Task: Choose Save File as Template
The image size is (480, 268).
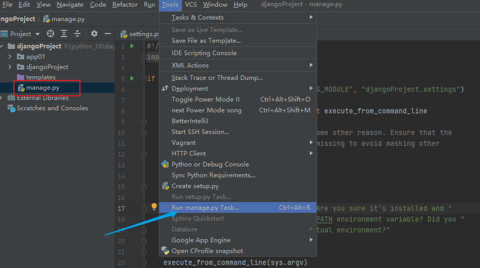Action: (x=238, y=40)
